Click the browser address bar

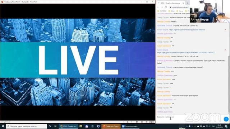(180, 7)
